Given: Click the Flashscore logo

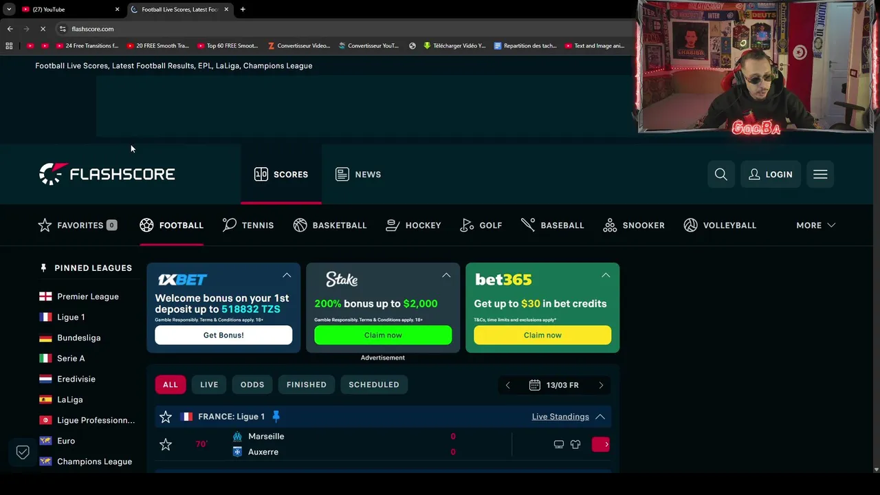Looking at the screenshot, I should coord(107,174).
